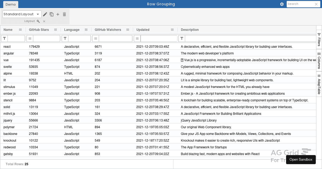
Task: Focus the Updated filter field
Action: tap(159, 39)
